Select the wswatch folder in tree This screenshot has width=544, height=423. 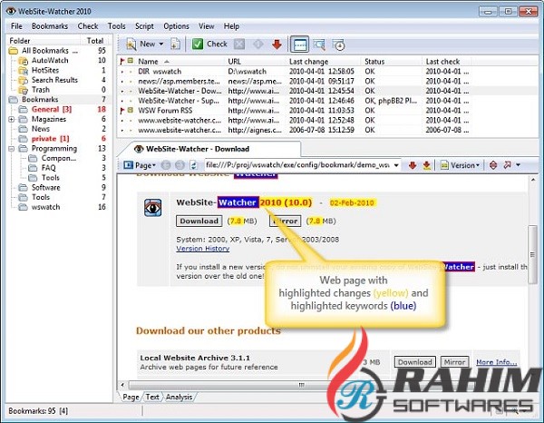pyautogui.click(x=45, y=207)
